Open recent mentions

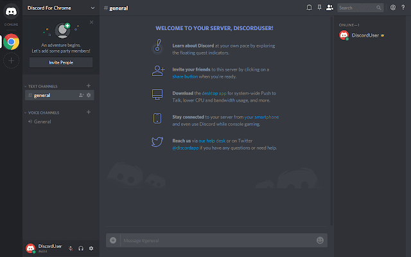tap(393, 8)
